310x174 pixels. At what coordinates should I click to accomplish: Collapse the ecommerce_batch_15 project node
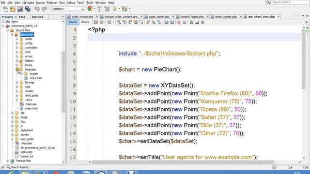point(3,26)
